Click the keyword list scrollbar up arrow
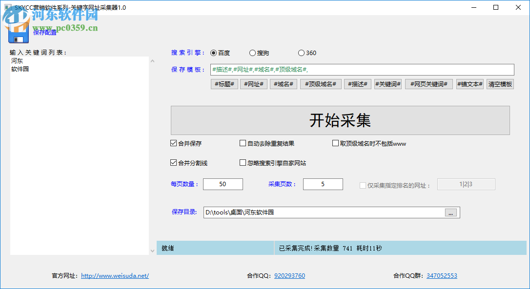Viewport: 530px width, 289px height. (152, 60)
